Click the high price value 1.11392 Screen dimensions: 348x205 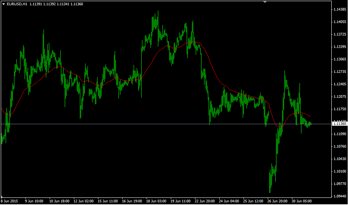click(x=49, y=4)
